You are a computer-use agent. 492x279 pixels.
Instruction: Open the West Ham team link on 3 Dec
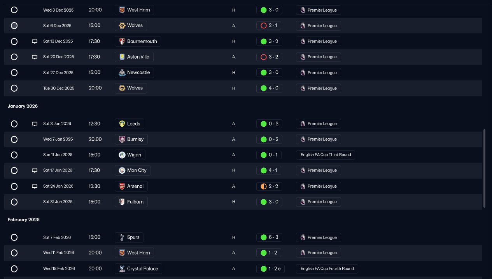pos(134,10)
